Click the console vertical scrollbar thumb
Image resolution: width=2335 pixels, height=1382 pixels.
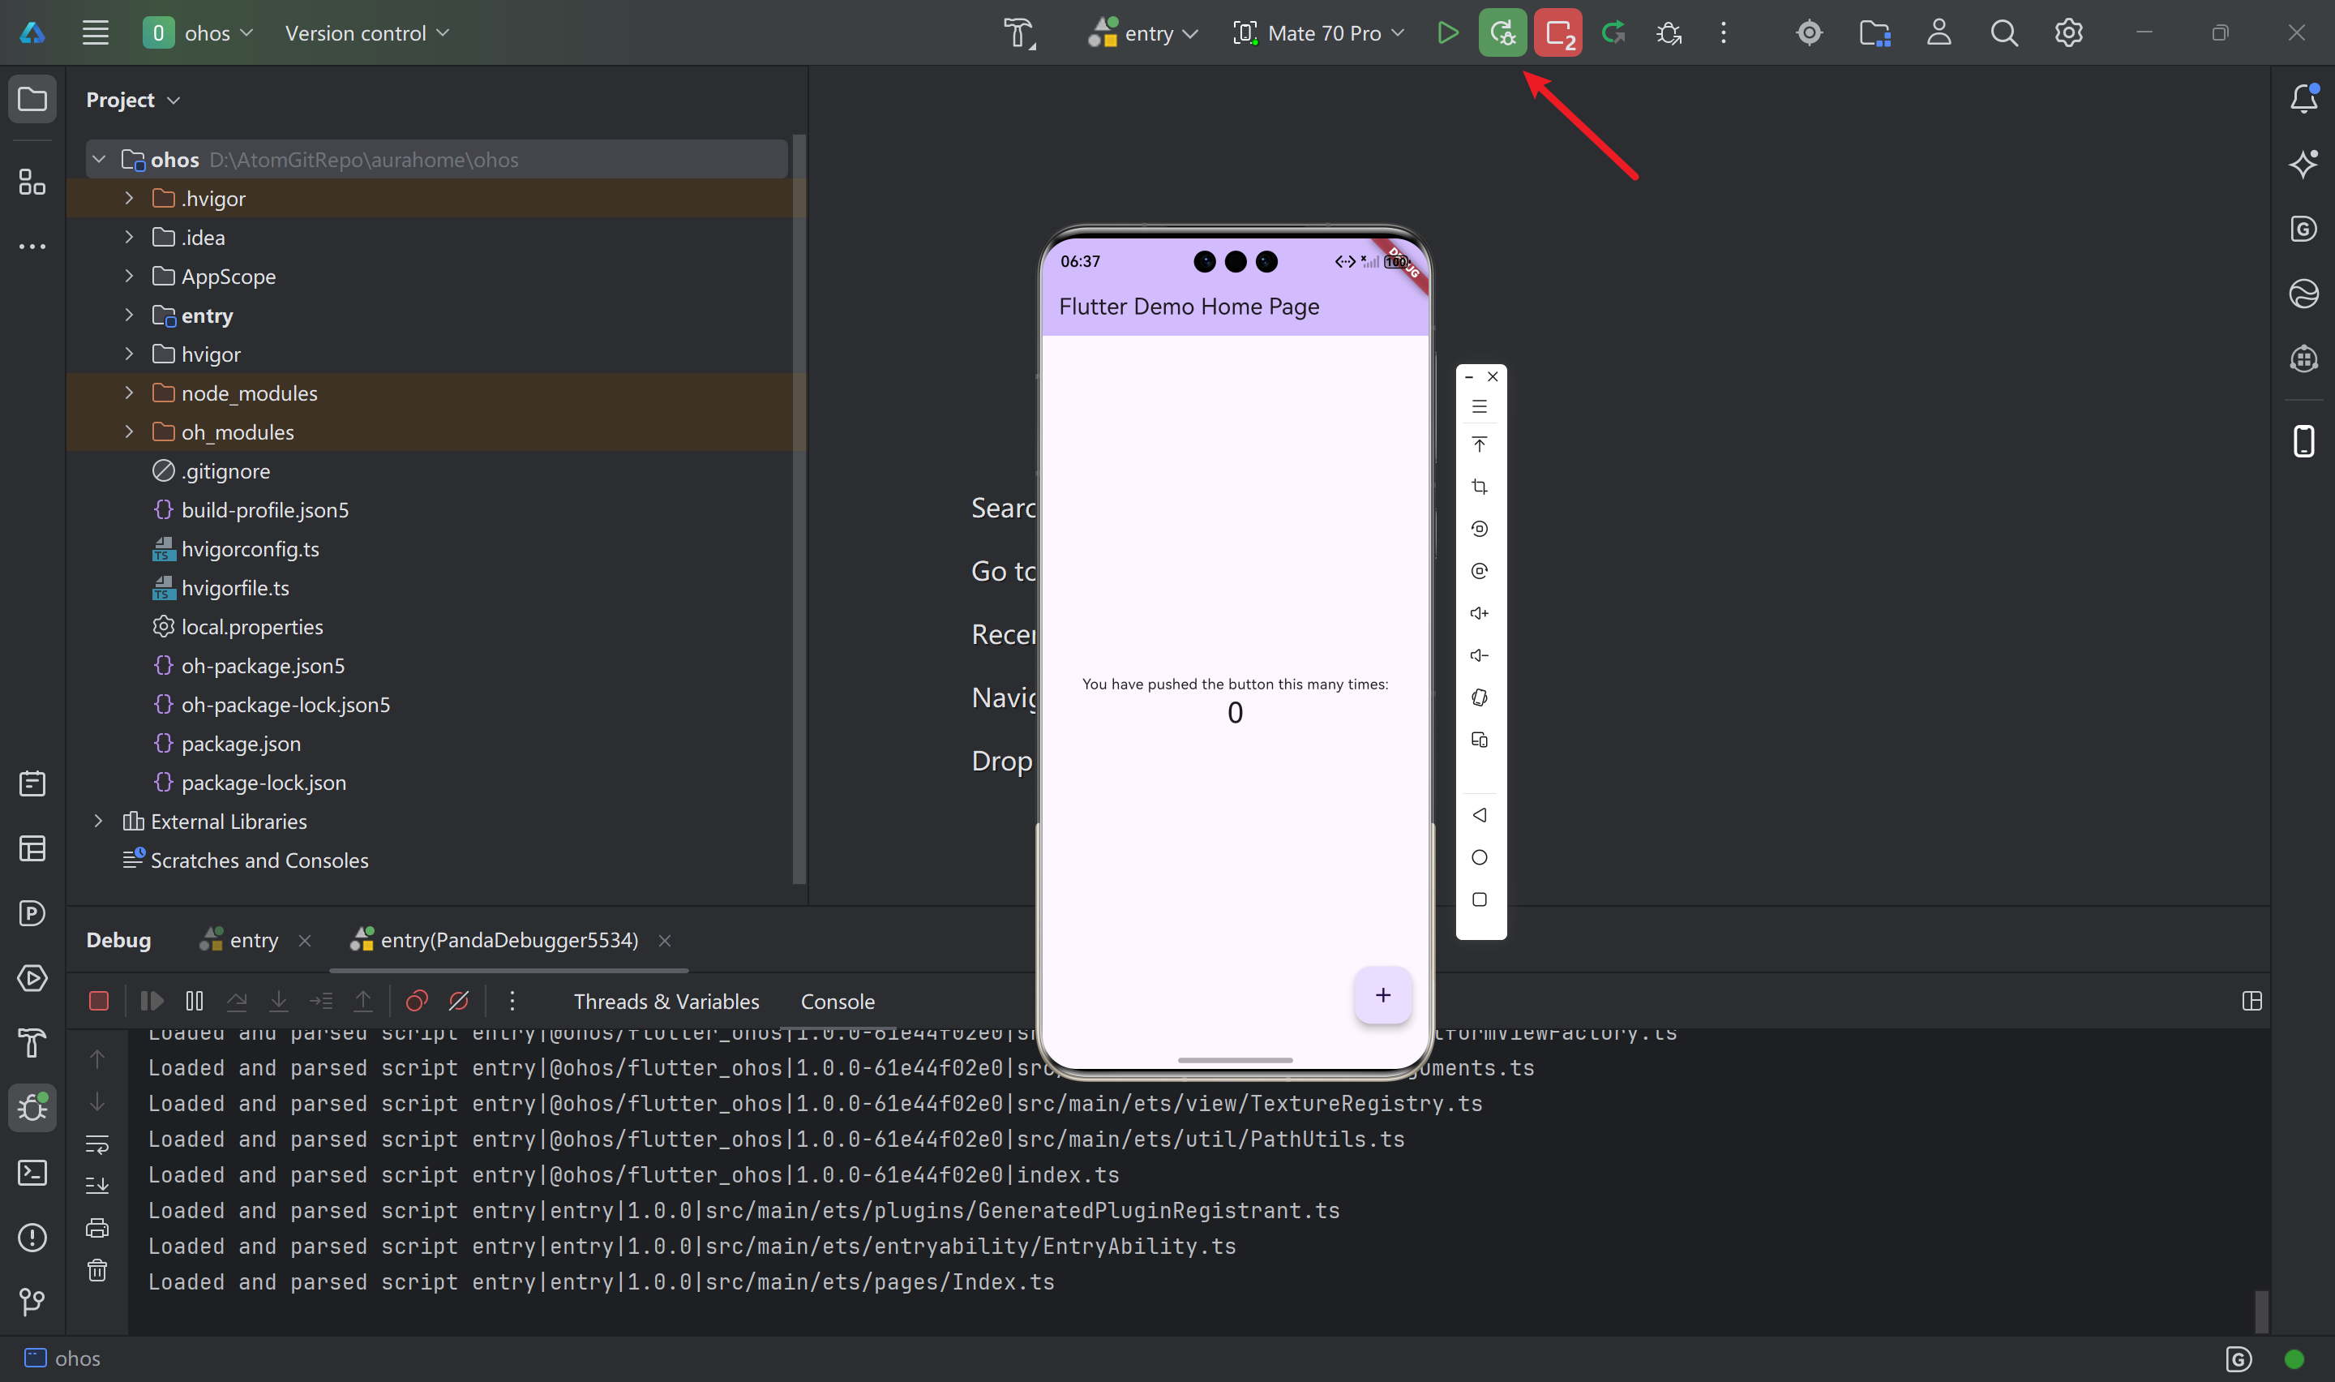[x=2261, y=1311]
